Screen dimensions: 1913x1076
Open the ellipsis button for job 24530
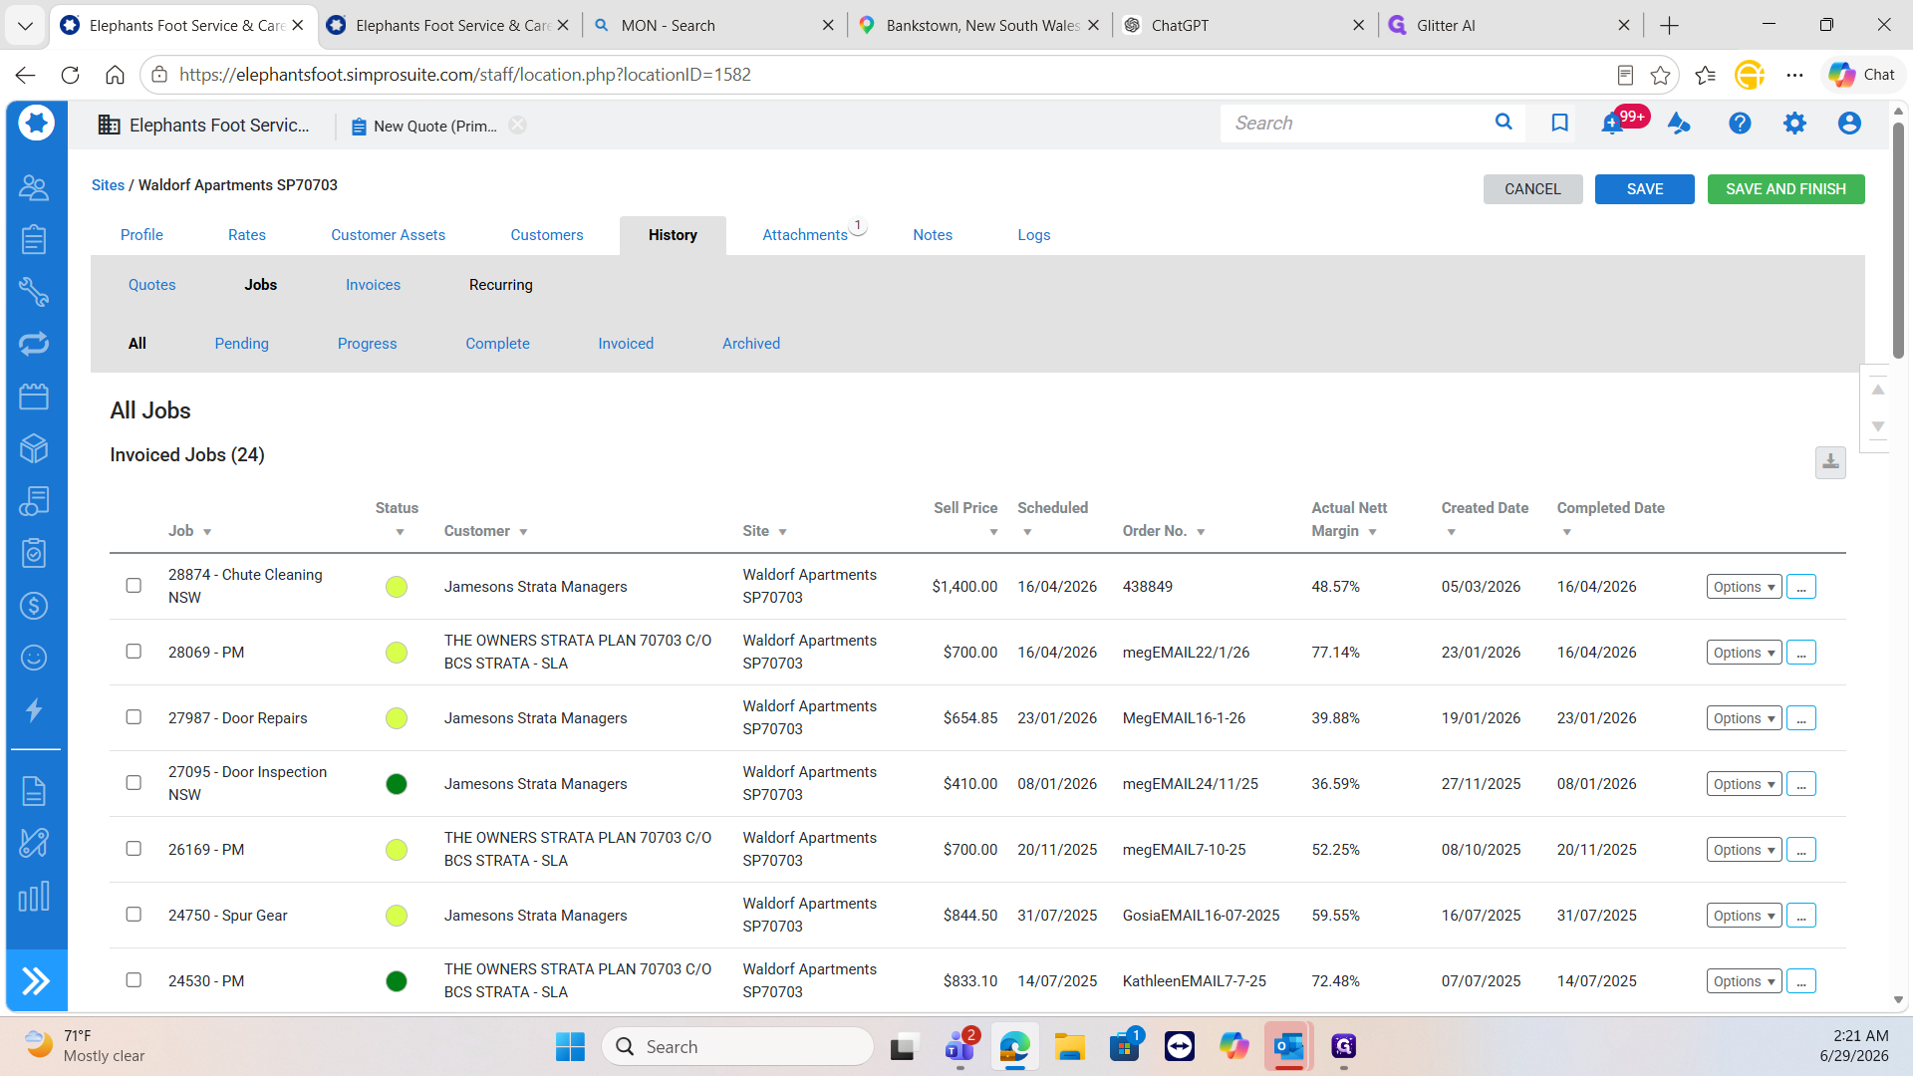tap(1800, 981)
